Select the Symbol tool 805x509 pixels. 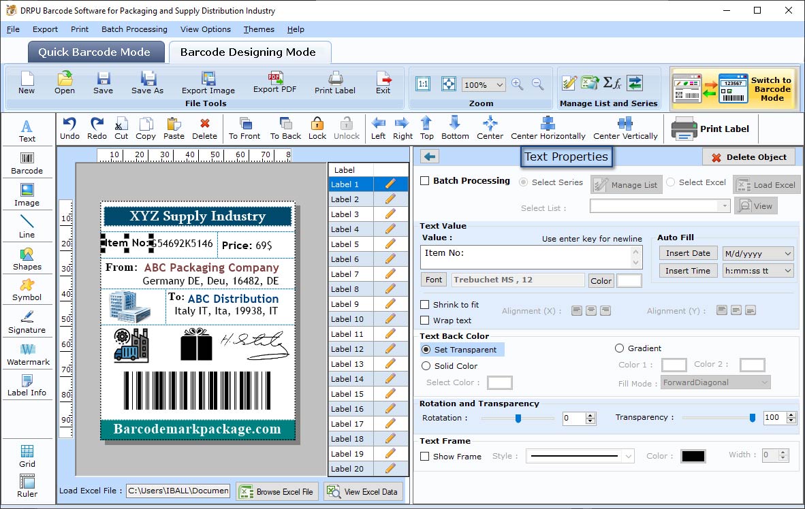coord(27,290)
